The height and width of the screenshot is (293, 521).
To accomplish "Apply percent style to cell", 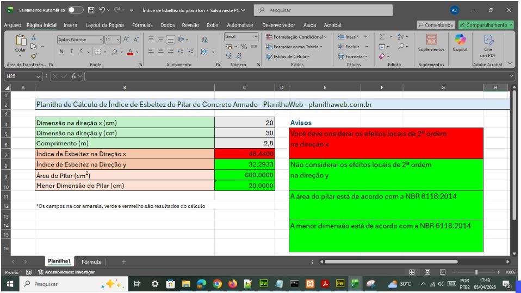I will (x=244, y=47).
